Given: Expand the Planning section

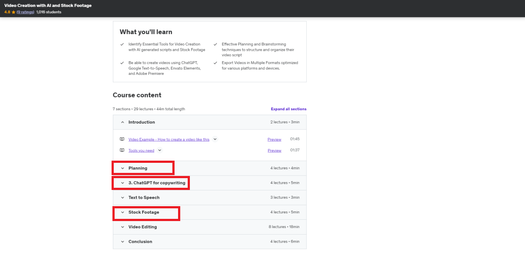Looking at the screenshot, I should pyautogui.click(x=210, y=168).
